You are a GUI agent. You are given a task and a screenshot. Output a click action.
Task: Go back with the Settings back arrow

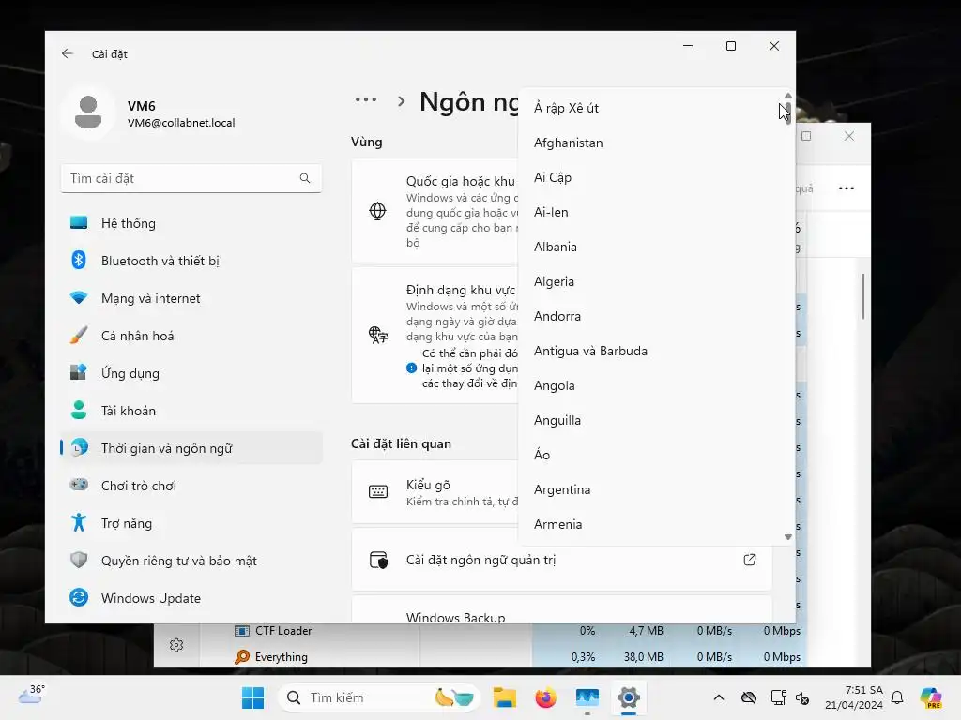(68, 53)
